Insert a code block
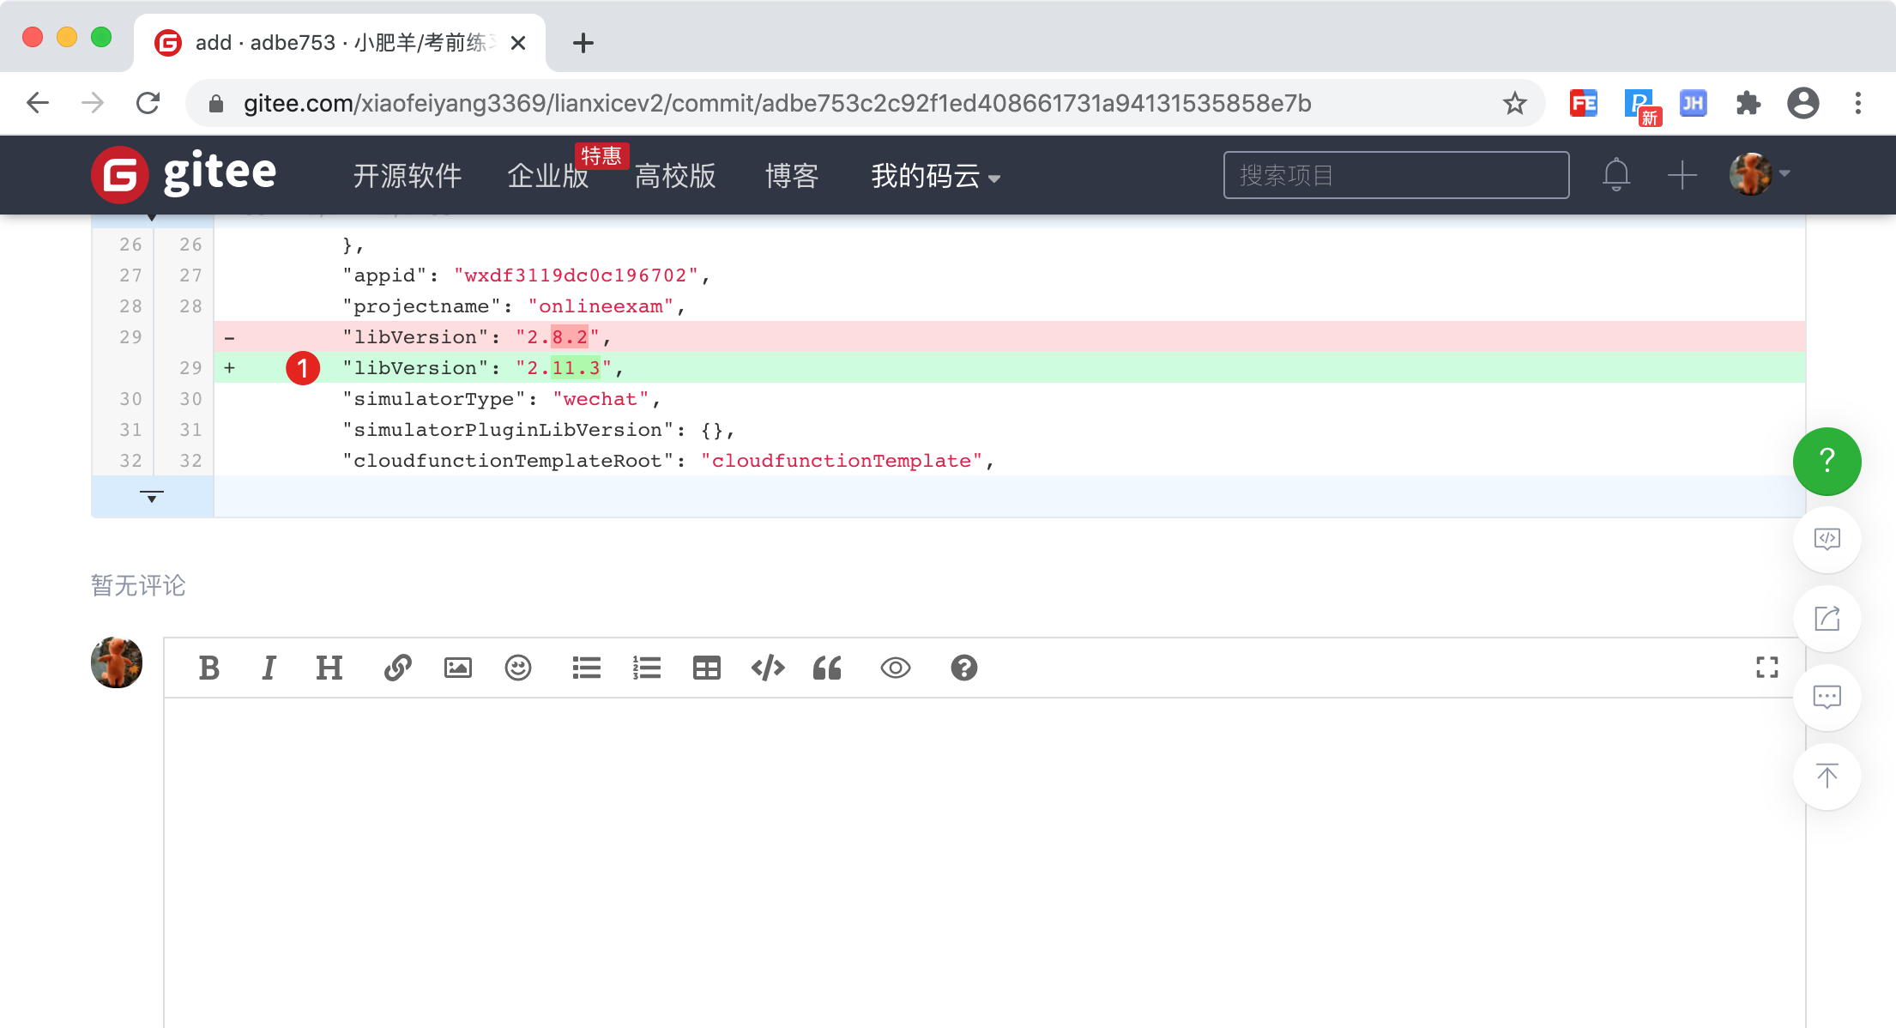The image size is (1896, 1028). [767, 668]
